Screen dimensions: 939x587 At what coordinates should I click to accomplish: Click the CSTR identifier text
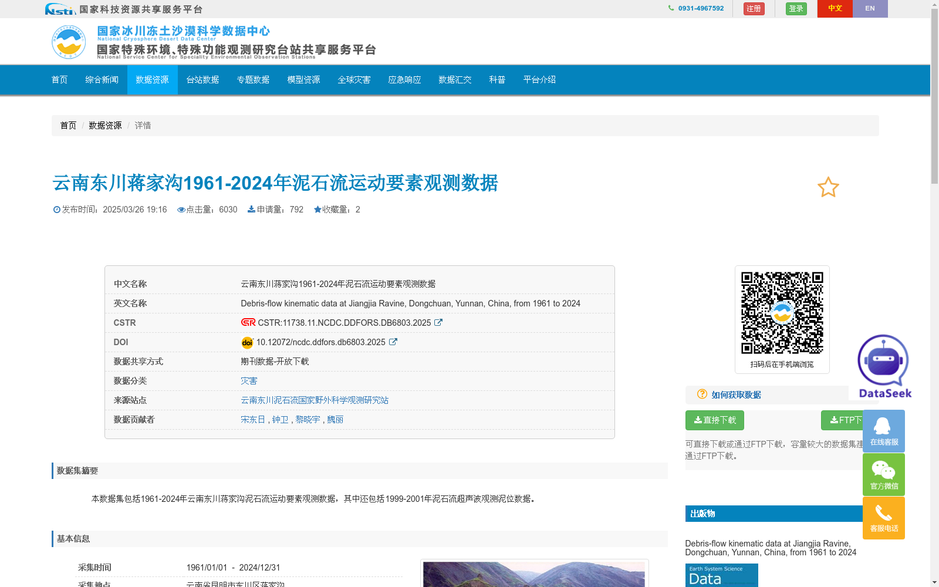pyautogui.click(x=344, y=323)
